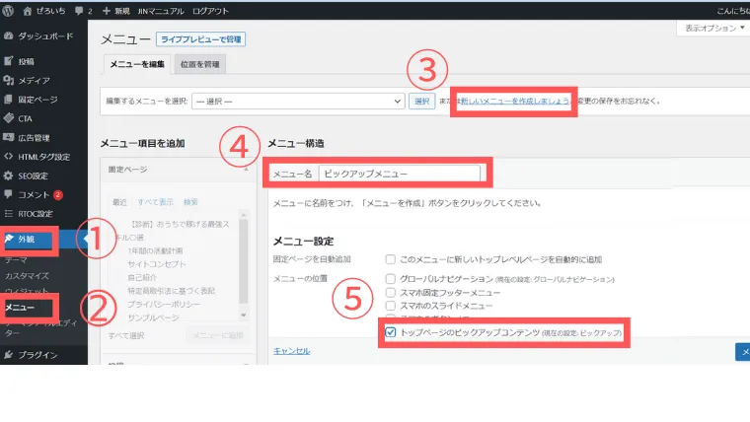This screenshot has width=750, height=422.
Task: Click the WordPress logo icon
Action: coord(8,11)
